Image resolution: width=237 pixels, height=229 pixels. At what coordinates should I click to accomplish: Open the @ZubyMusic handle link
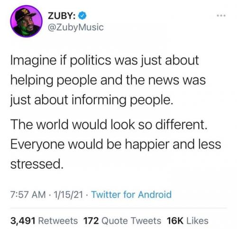pos(75,27)
